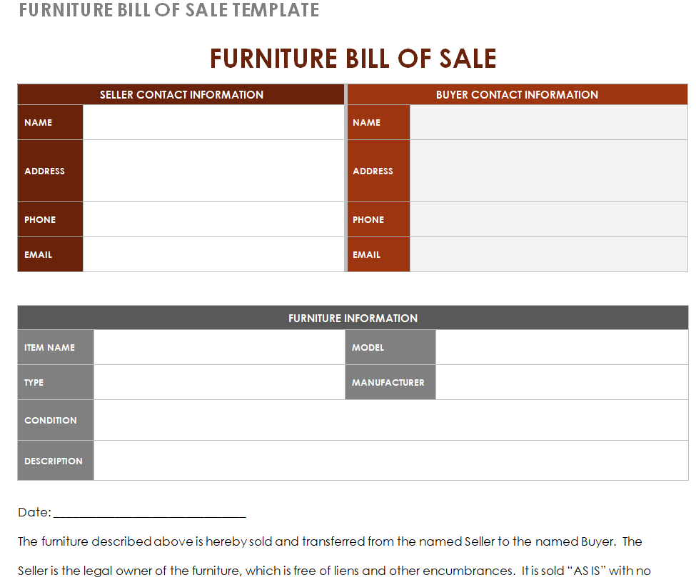The height and width of the screenshot is (580, 696).
Task: Click the Date blank line
Action: pos(150,512)
